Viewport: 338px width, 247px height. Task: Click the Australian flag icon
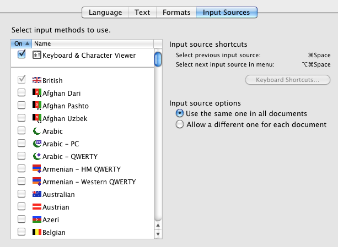pos(37,194)
